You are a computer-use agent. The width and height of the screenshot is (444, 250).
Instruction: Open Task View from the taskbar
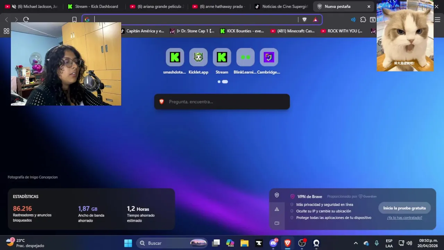click(216, 243)
